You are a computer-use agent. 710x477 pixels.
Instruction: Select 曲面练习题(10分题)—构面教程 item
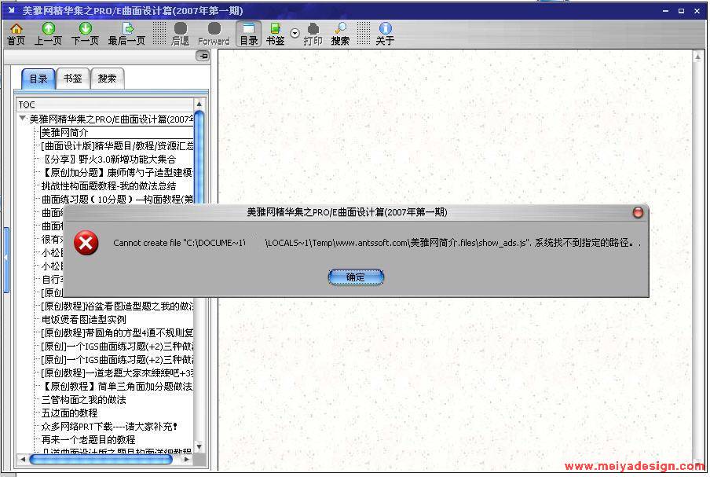point(117,200)
